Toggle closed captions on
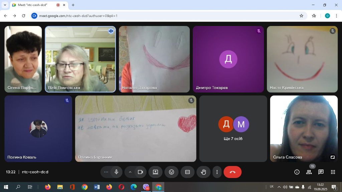 [x=187, y=172]
